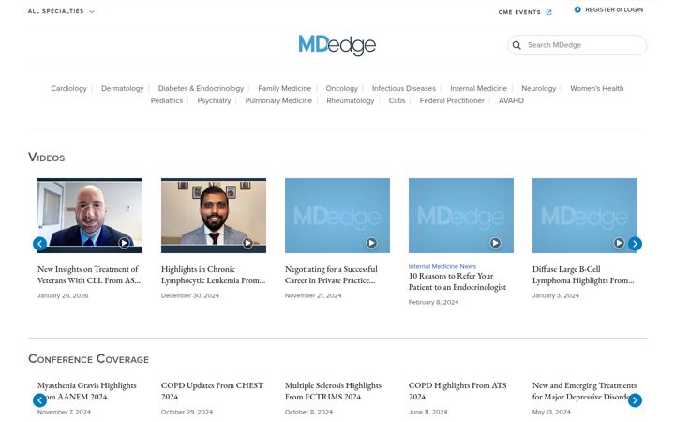This screenshot has width=675, height=422.
Task: Focus the Search MDedge input field
Action: pyautogui.click(x=577, y=45)
